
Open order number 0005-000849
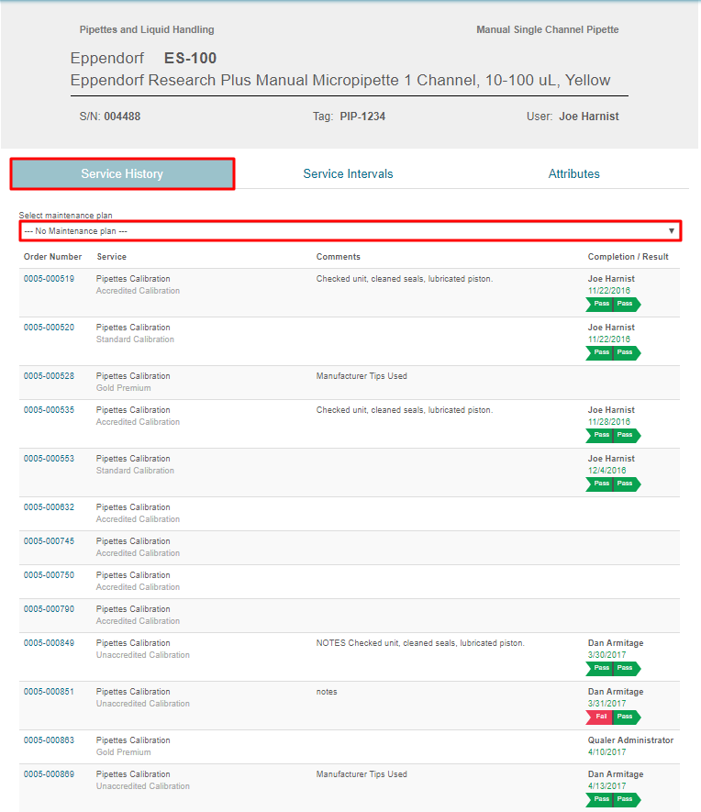[49, 642]
